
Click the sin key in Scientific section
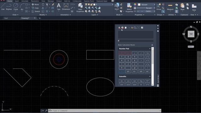(122, 81)
